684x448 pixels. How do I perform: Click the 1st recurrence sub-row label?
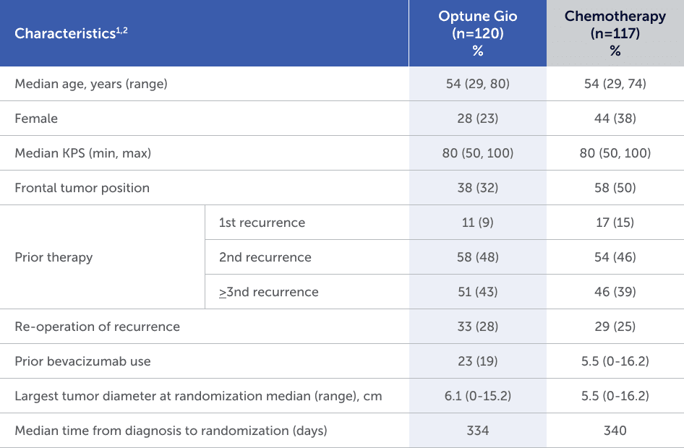[262, 223]
